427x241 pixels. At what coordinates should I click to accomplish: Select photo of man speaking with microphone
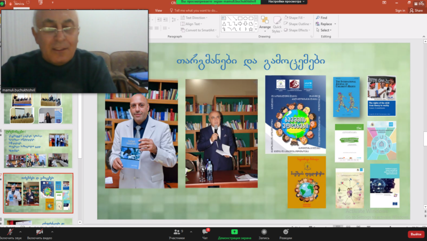pos(222,133)
